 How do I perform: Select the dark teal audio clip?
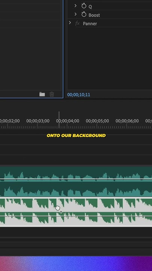(76, 181)
